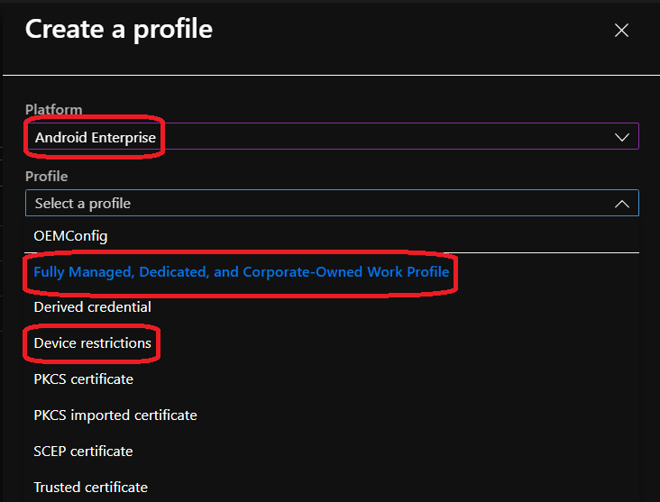Screen dimensions: 660x502
Task: Click the Android Enterprise platform value
Action: [95, 137]
